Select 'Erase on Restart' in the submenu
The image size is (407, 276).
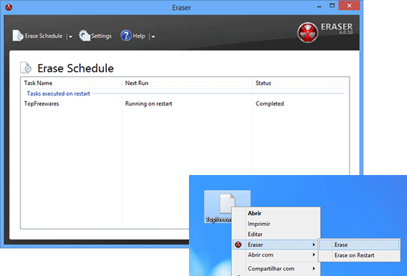click(x=359, y=256)
